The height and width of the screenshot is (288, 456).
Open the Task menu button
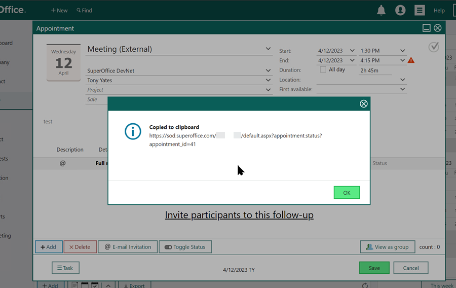click(x=65, y=268)
